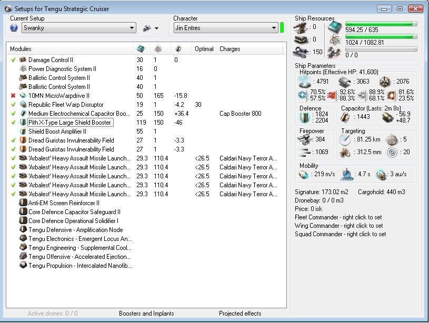Image resolution: width=429 pixels, height=323 pixels.
Task: Click Tengu Electronics Emergent Locus subsystem icon
Action: tap(23, 238)
